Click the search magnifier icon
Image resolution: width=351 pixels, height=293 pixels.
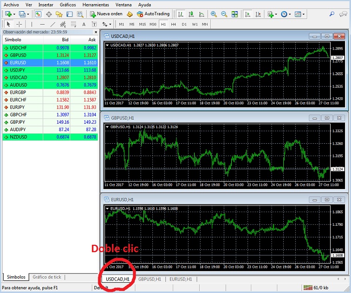click(x=331, y=14)
